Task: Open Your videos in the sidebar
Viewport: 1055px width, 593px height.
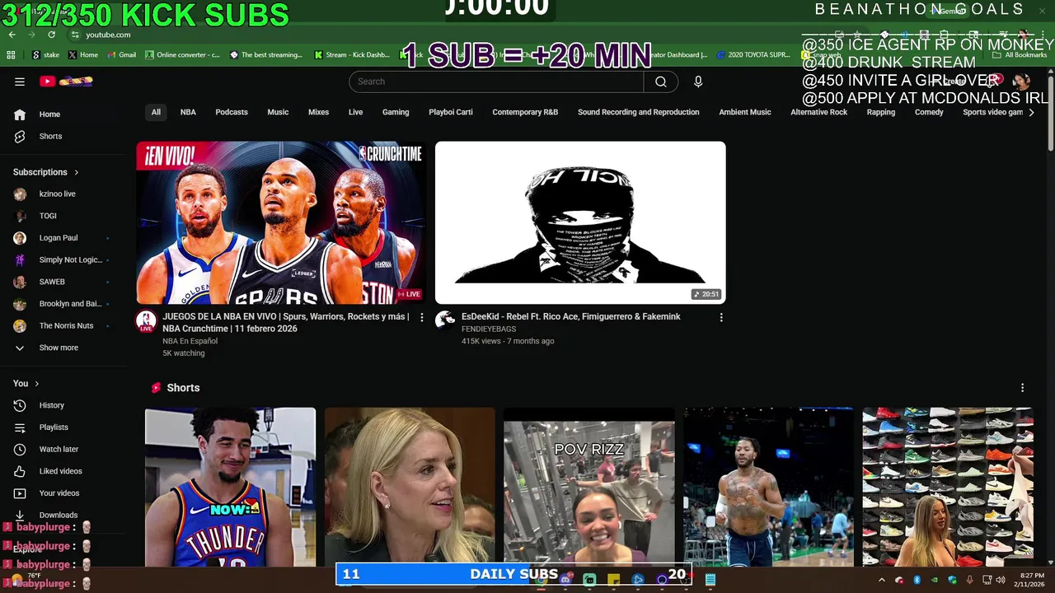Action: [x=63, y=493]
